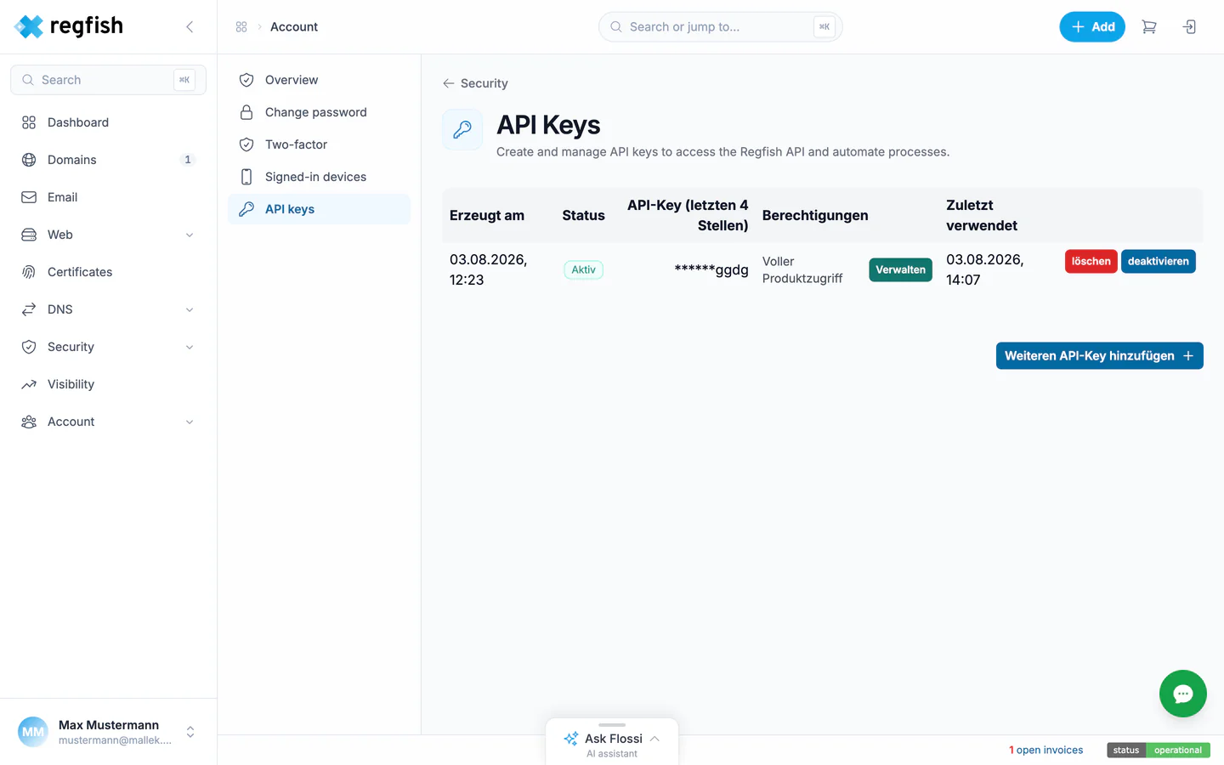Click the Domains globe icon
This screenshot has width=1224, height=765.
click(x=29, y=160)
